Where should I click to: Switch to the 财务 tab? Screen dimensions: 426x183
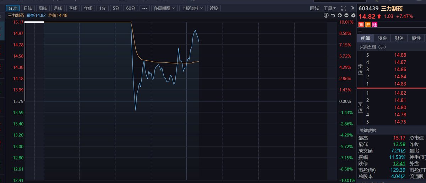click(399, 38)
